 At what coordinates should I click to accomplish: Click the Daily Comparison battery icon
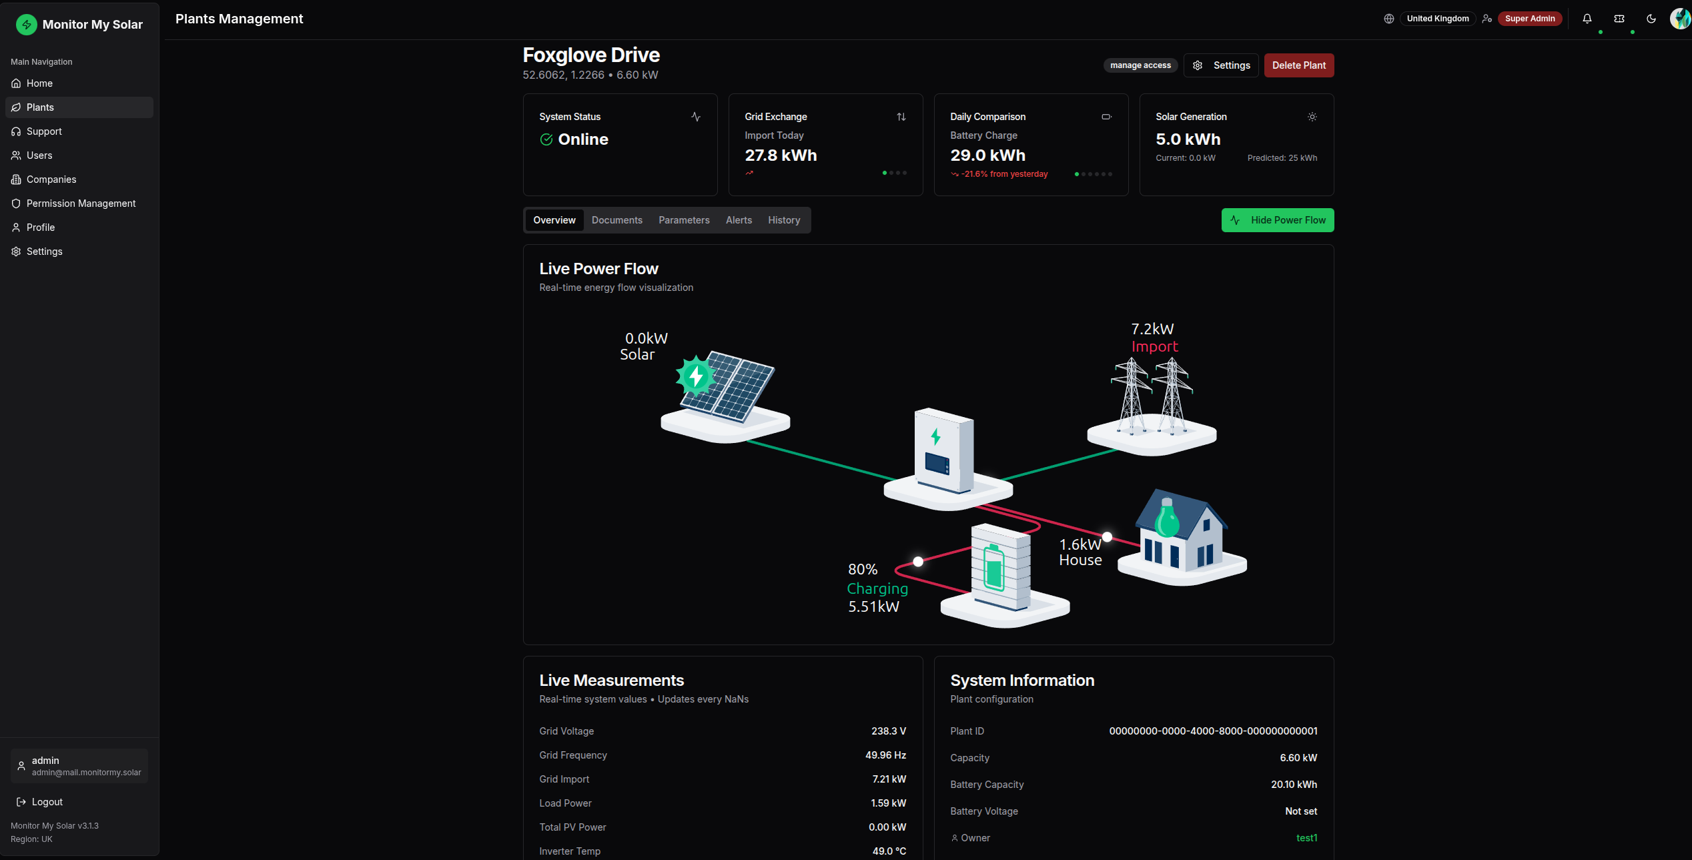[1107, 117]
